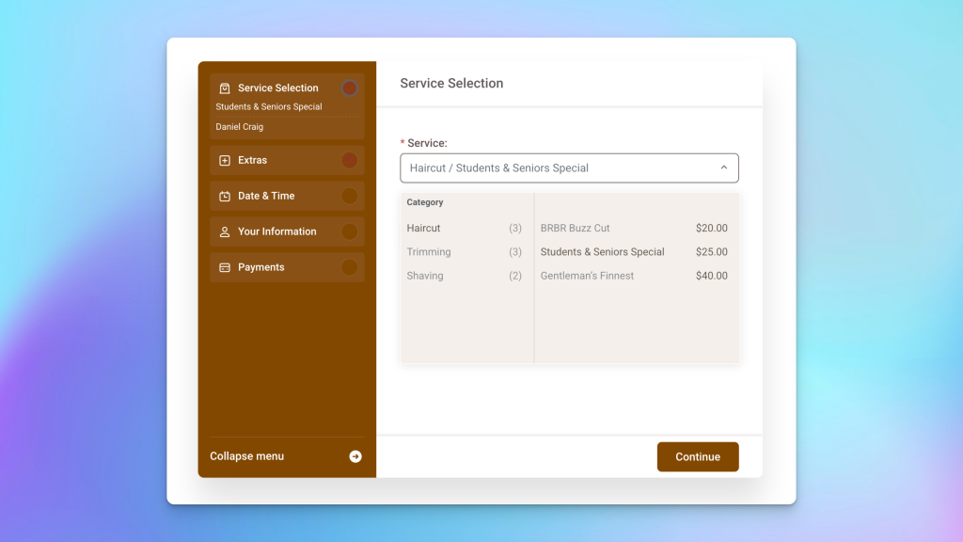Image resolution: width=963 pixels, height=542 pixels.
Task: Click the Date & Time step status circle
Action: click(350, 196)
